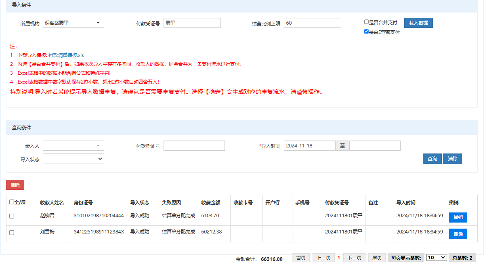
Task: Click the top 付款凭证号 input field
Action: point(192,23)
